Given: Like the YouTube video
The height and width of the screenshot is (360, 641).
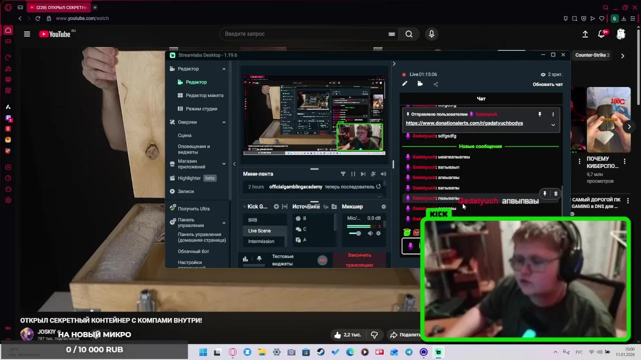Looking at the screenshot, I should point(349,335).
